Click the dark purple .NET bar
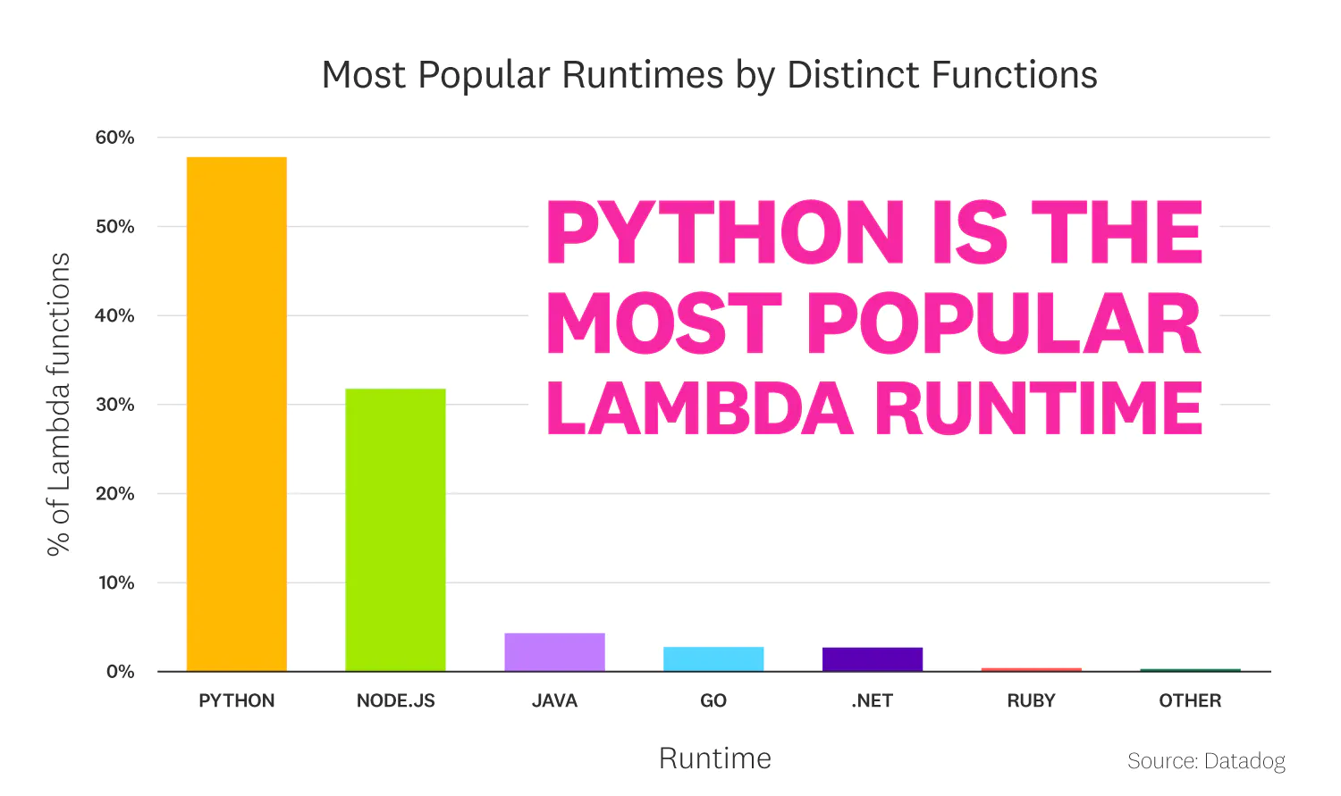 click(x=873, y=659)
